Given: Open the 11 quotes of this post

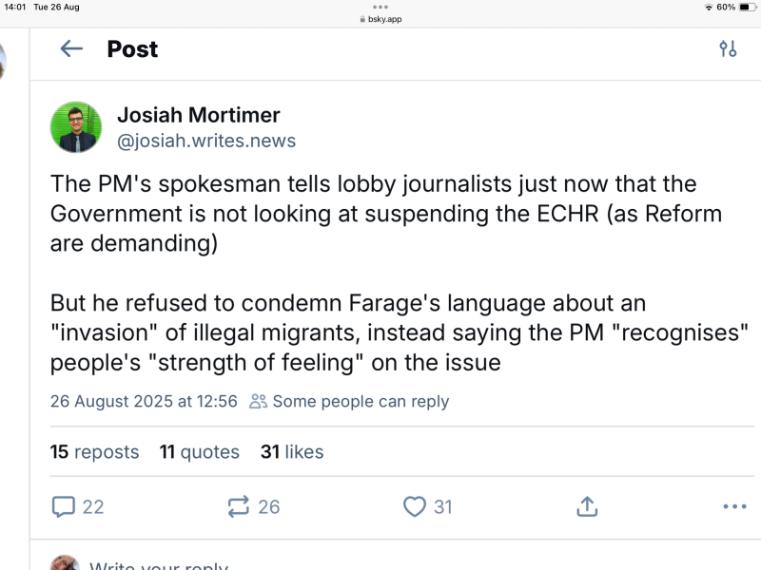Looking at the screenshot, I should (199, 451).
